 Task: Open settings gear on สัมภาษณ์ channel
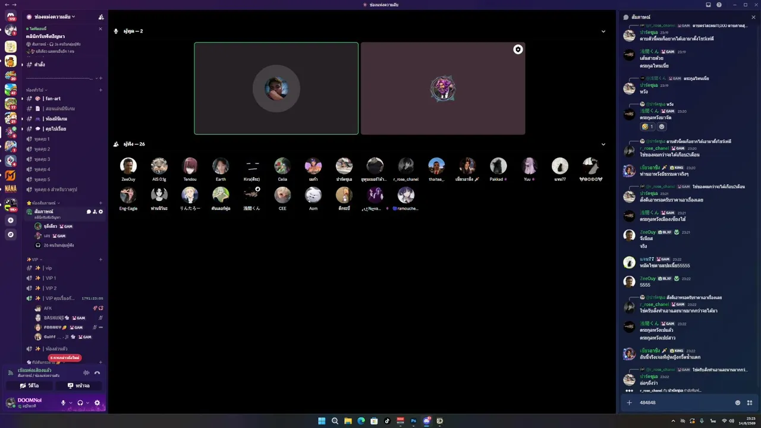click(x=100, y=212)
